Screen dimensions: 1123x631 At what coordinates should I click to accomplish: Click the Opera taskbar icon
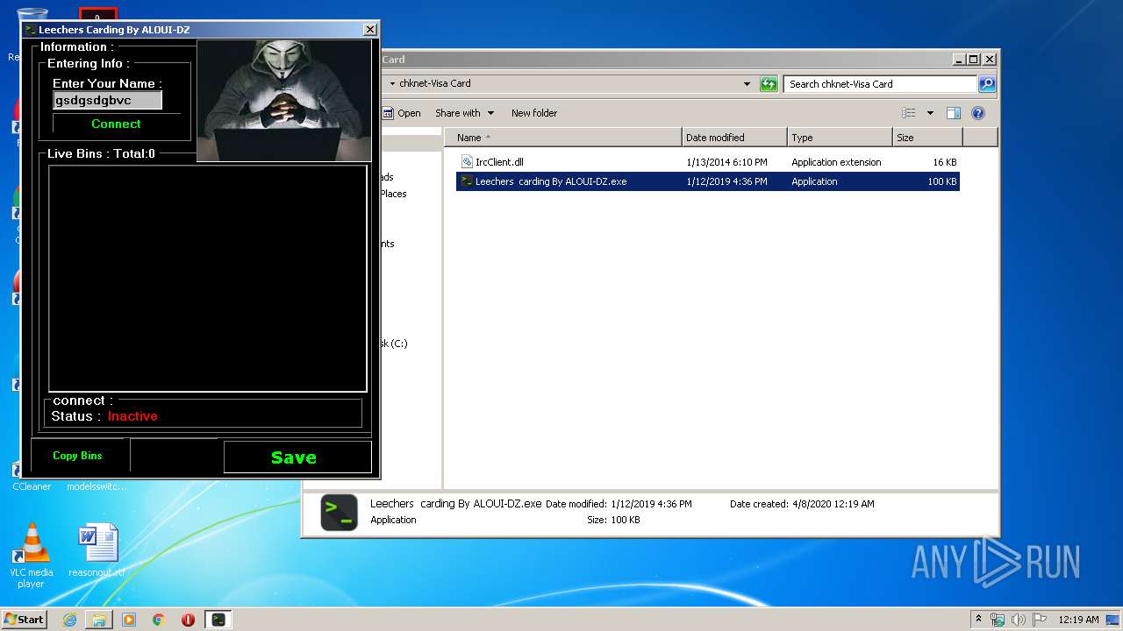[x=188, y=620]
